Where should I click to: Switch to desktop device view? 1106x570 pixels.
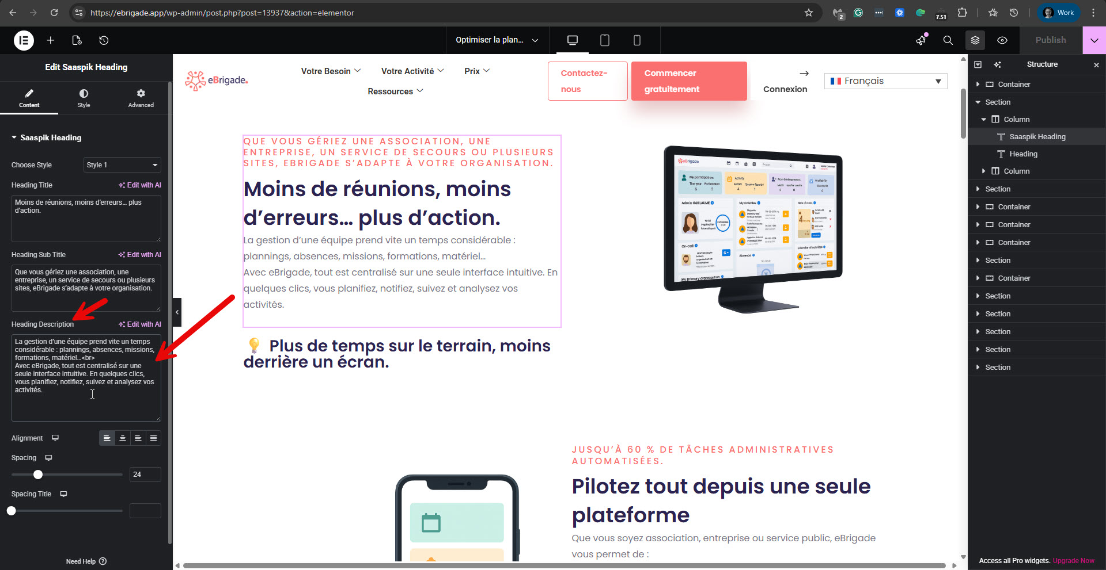click(x=573, y=40)
